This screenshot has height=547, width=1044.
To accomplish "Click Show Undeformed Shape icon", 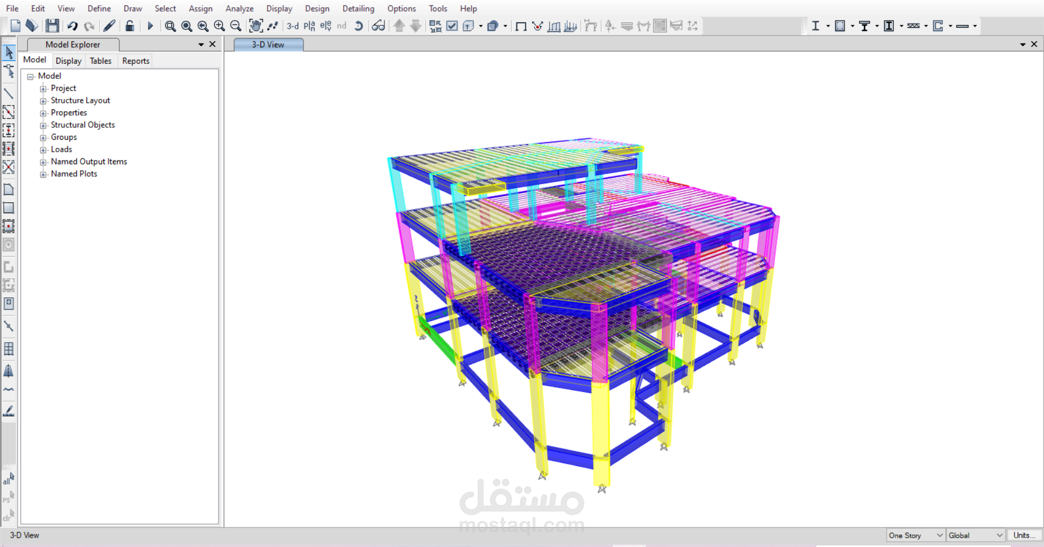I will click(x=521, y=26).
